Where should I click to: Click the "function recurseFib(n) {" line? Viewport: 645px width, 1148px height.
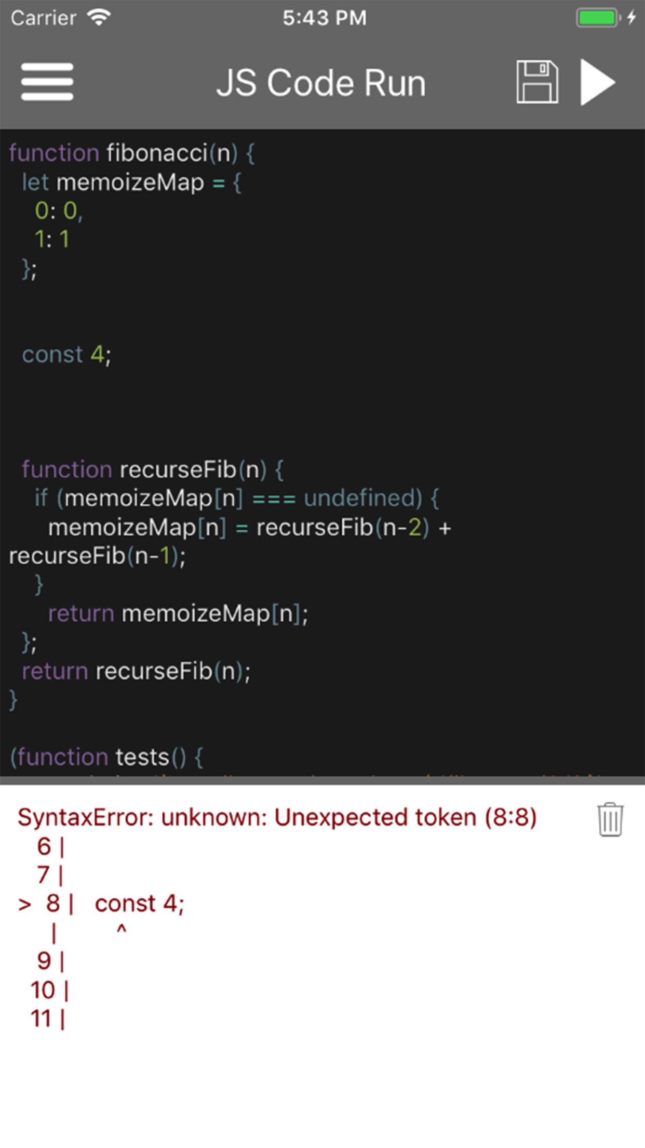coord(153,469)
